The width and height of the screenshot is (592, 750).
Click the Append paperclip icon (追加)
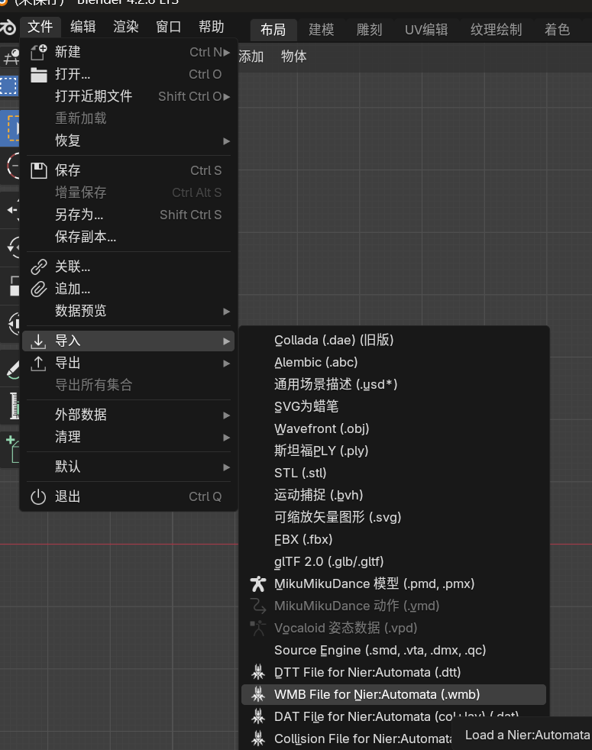pos(38,289)
